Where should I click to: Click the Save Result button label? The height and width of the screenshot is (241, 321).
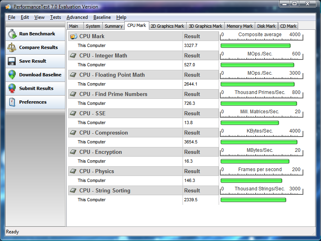click(33, 61)
